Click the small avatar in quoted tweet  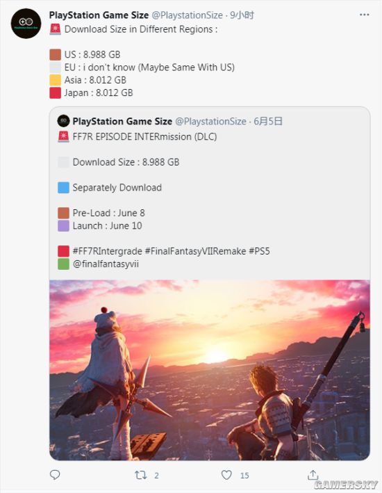tap(63, 121)
